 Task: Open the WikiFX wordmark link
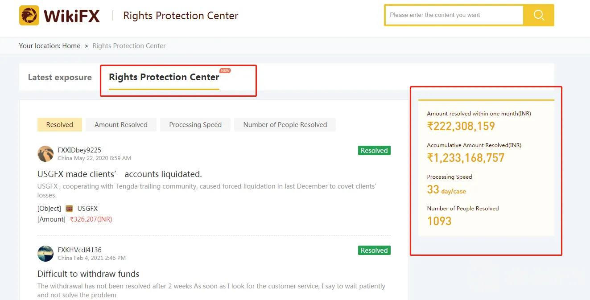[x=72, y=16]
